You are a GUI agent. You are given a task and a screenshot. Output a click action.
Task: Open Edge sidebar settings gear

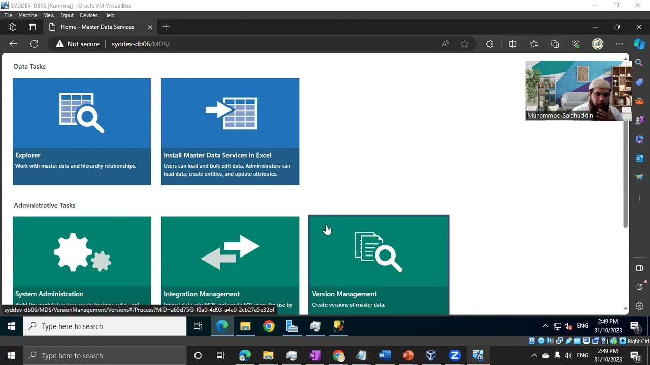point(639,306)
